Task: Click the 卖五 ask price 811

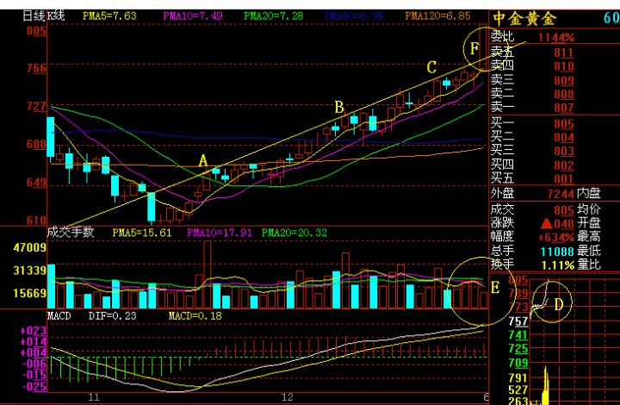Action: (x=564, y=52)
